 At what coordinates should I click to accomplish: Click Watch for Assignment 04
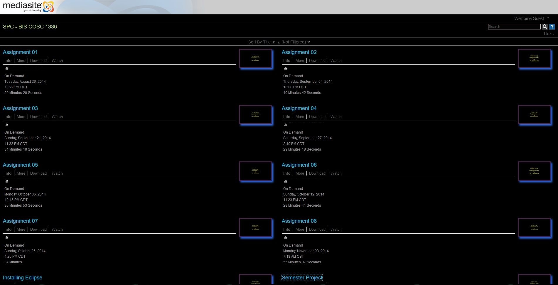coord(336,117)
